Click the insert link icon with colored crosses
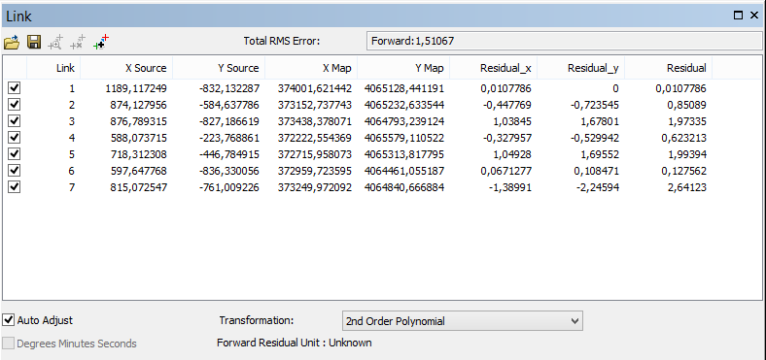 coord(101,42)
